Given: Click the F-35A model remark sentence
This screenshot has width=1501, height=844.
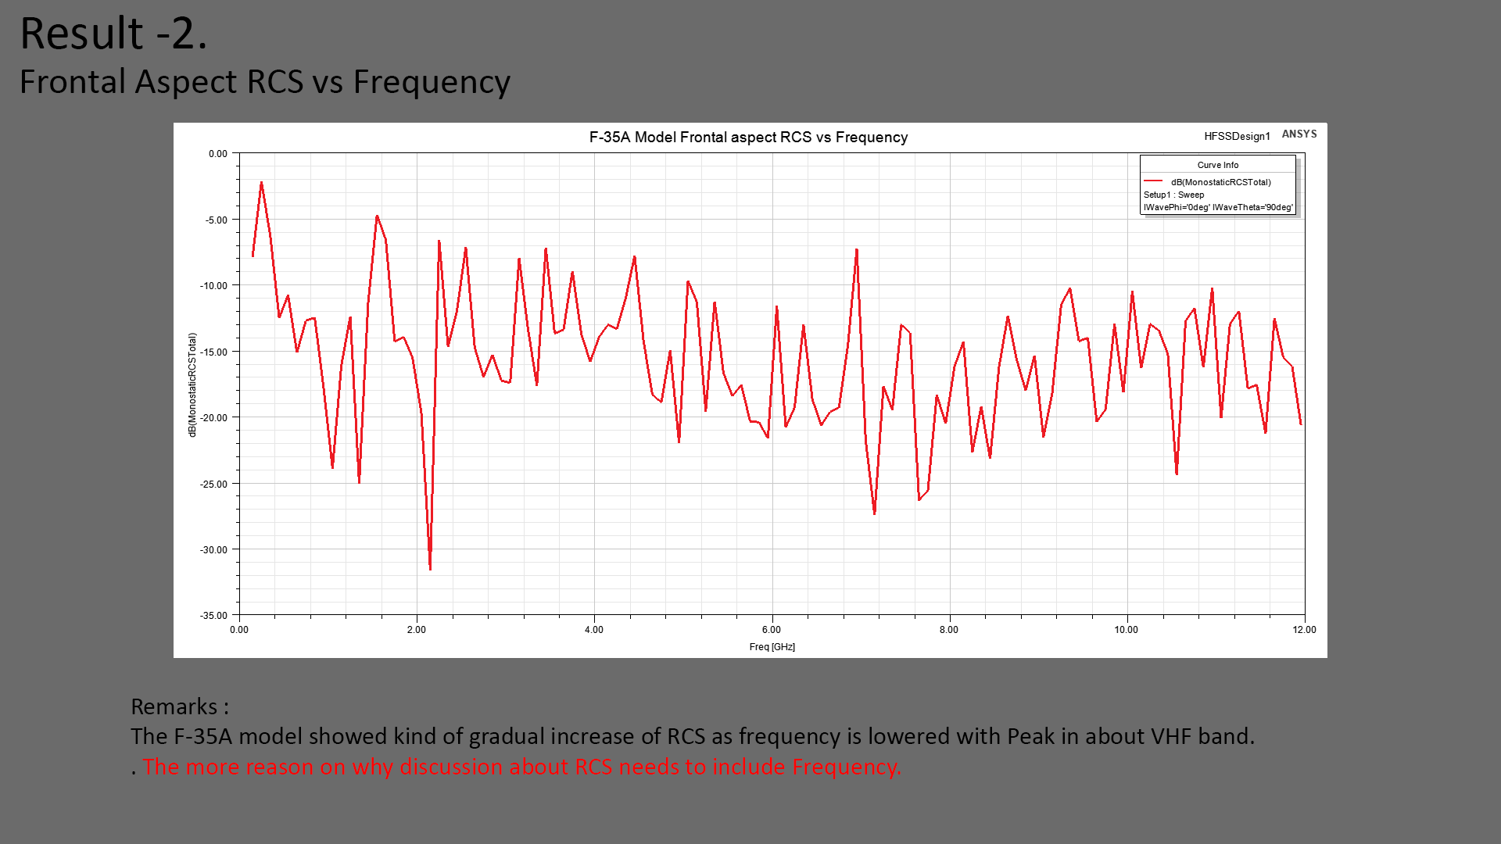Looking at the screenshot, I should 692,737.
